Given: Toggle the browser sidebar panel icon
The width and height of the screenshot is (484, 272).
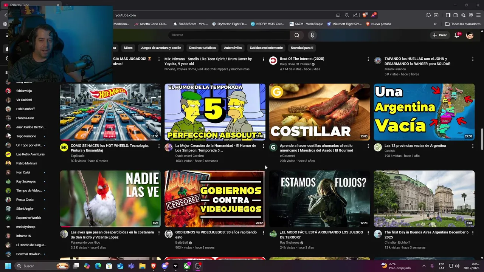Looking at the screenshot, I should [x=448, y=15].
